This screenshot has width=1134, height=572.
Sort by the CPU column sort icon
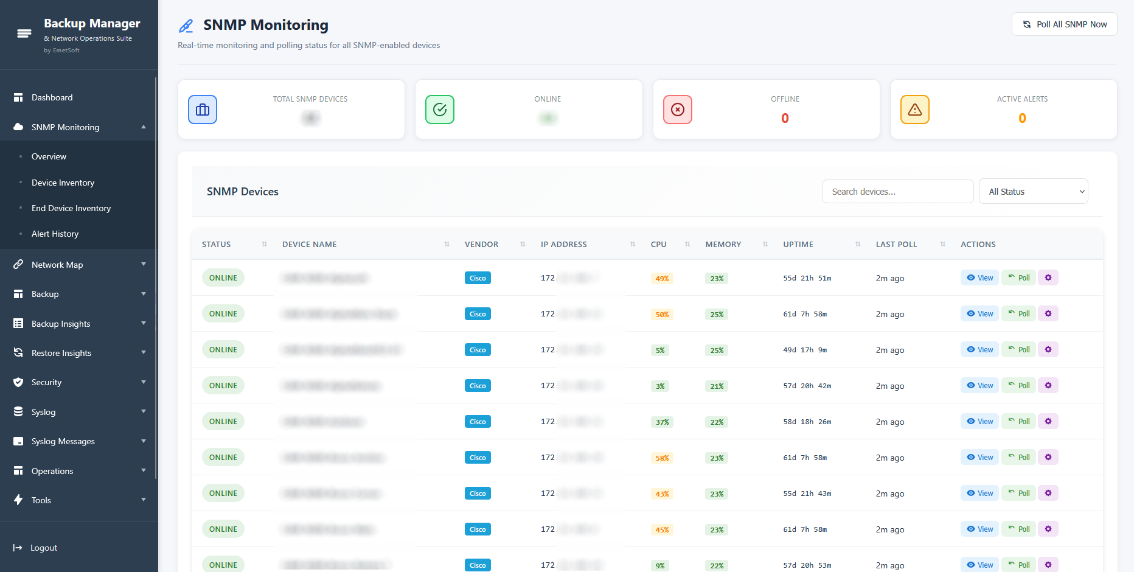point(687,244)
